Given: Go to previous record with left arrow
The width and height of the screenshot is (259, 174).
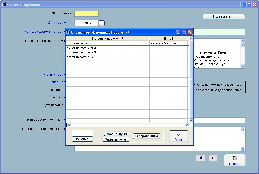Looking at the screenshot, I should coord(200,158).
